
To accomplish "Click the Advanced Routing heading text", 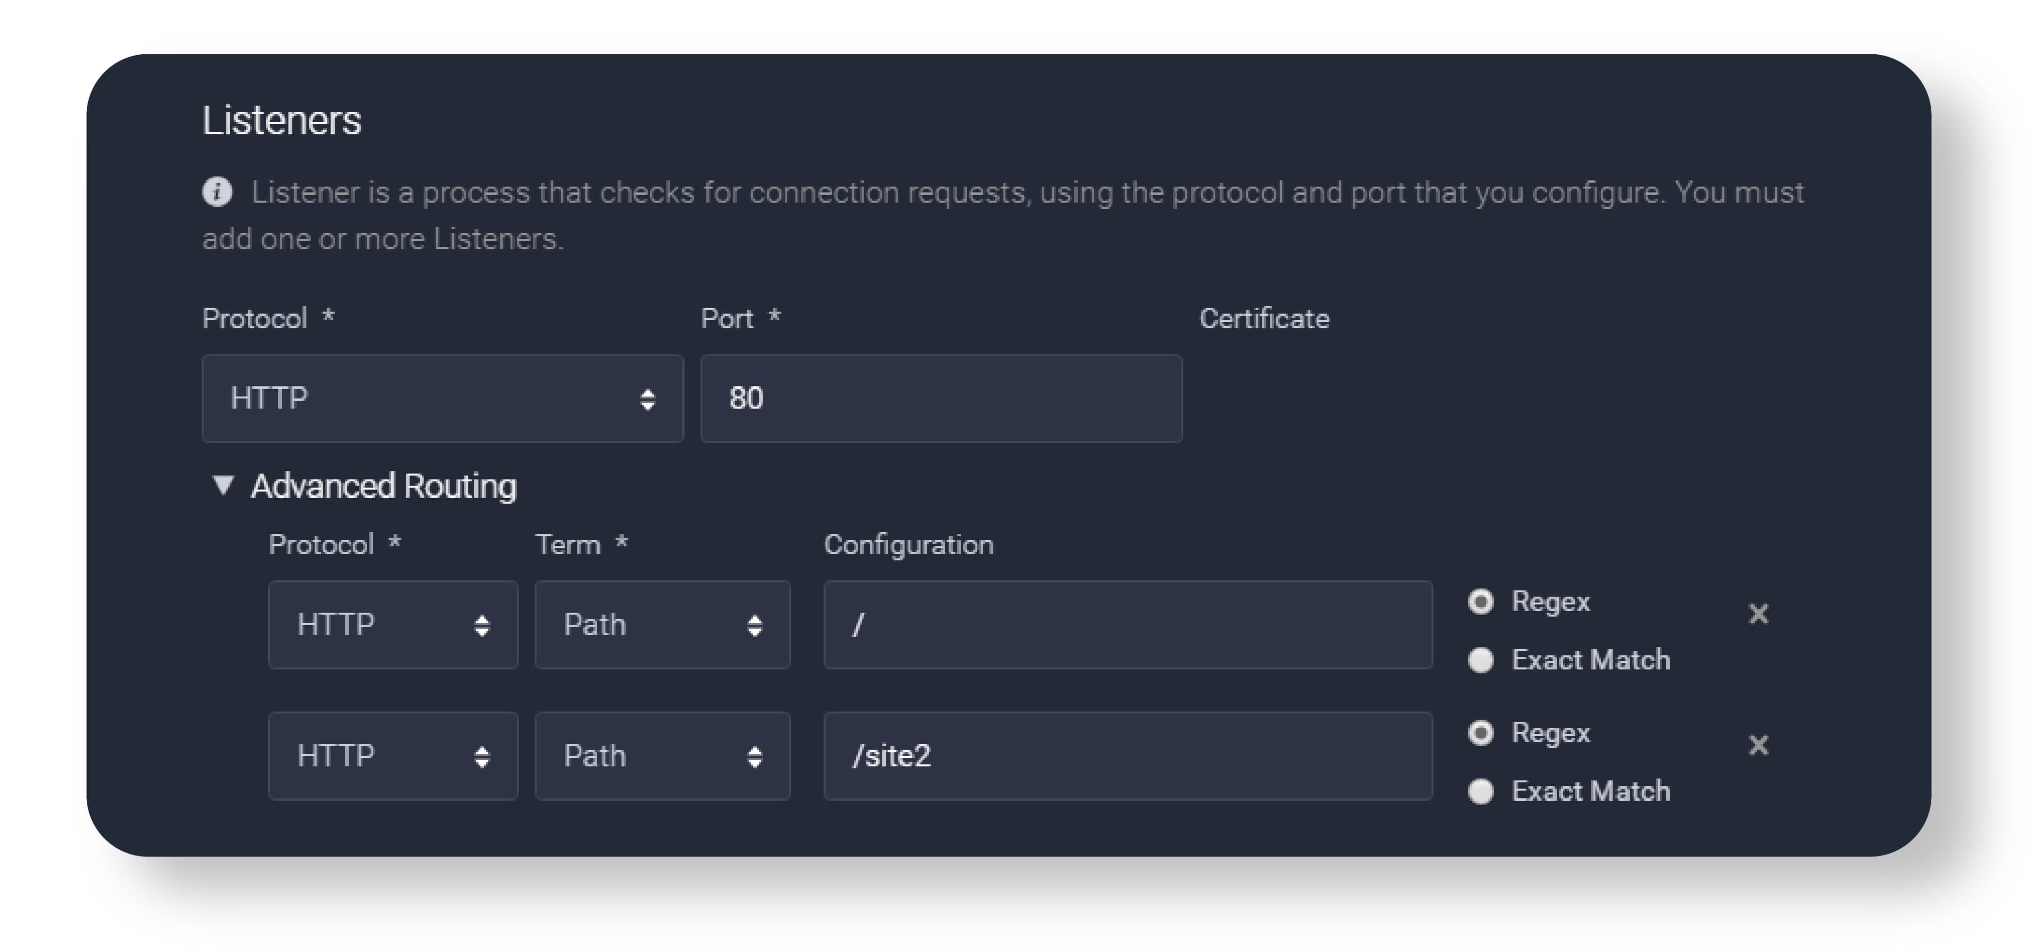I will click(383, 486).
